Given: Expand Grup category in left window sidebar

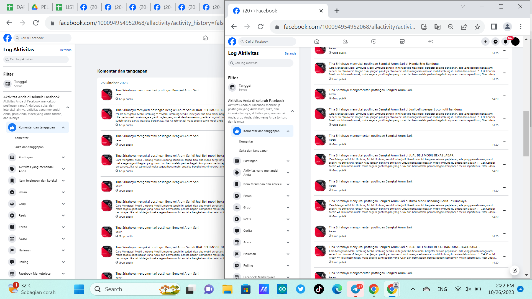Looking at the screenshot, I should pos(63,204).
